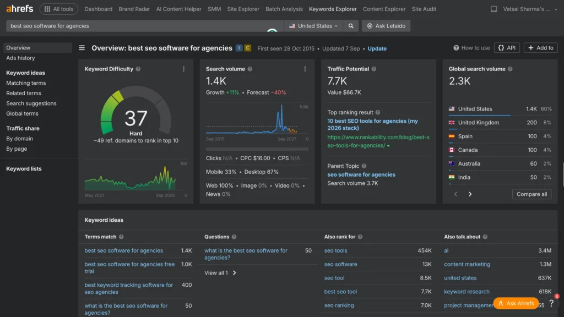
Task: Open the United States country dropdown
Action: tap(313, 26)
